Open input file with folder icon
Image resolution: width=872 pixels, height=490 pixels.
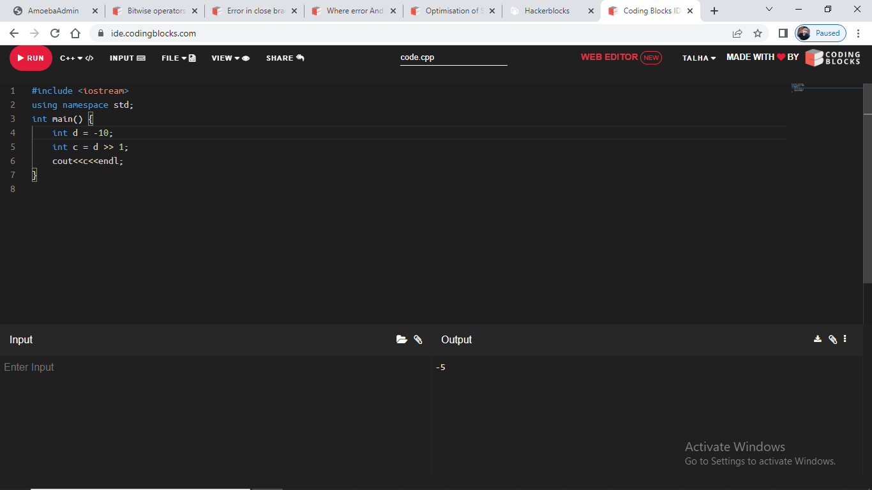pyautogui.click(x=402, y=339)
